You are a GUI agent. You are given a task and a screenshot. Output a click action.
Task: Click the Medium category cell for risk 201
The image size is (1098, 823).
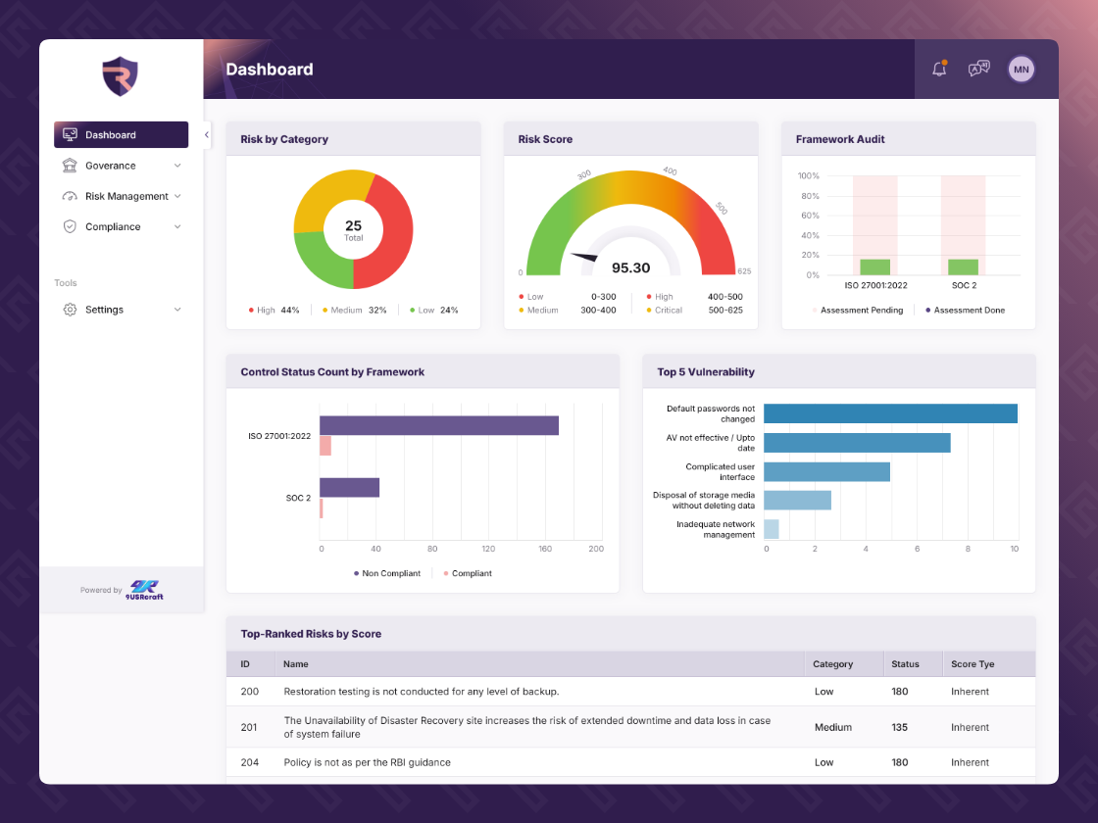coord(833,727)
